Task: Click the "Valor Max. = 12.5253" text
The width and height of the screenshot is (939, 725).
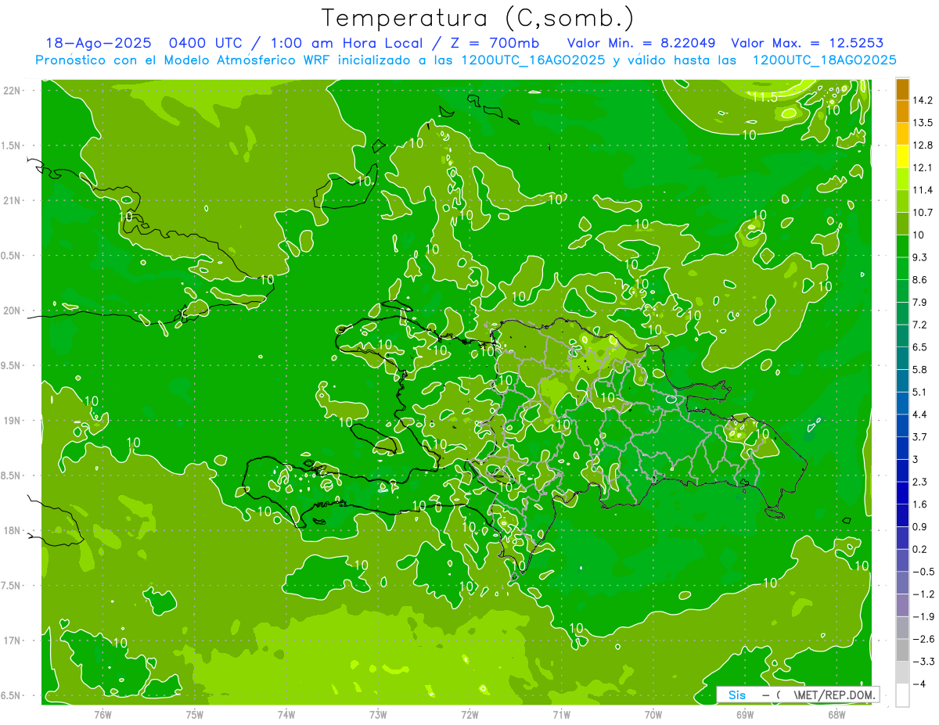Action: (807, 43)
